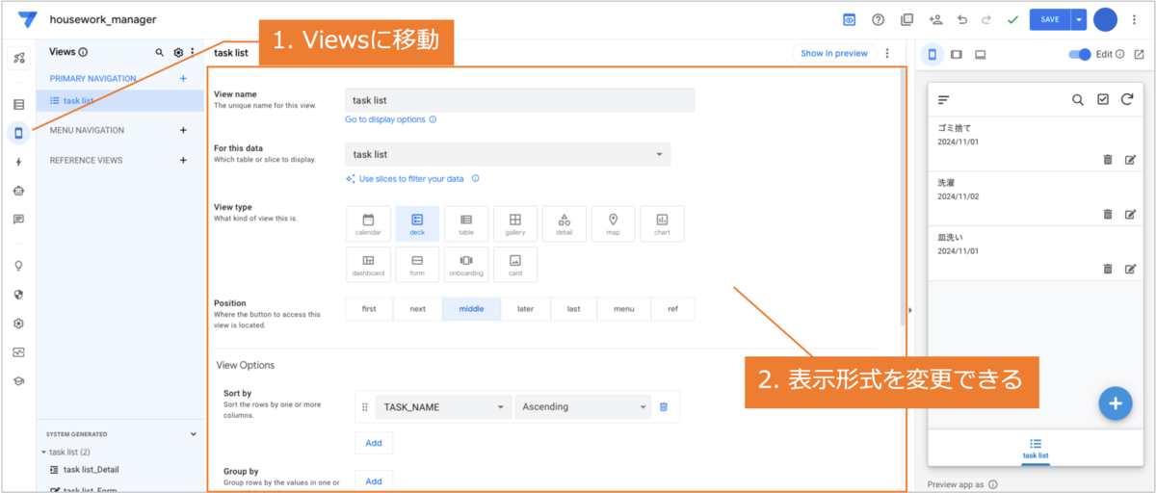
Task: Edit the 皿洗い row in preview
Action: pos(1131,269)
